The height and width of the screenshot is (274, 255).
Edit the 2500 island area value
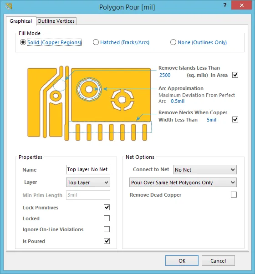[165, 75]
